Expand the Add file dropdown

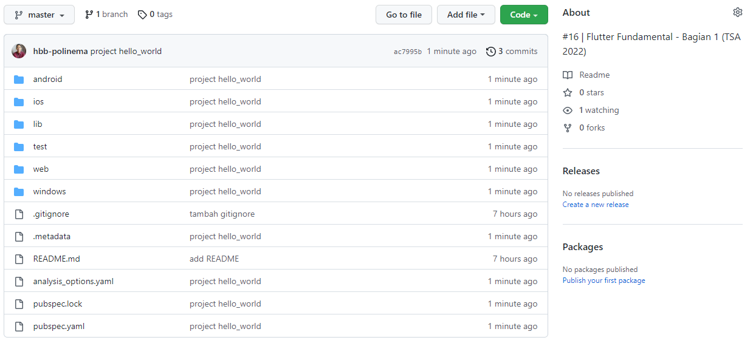pyautogui.click(x=466, y=15)
